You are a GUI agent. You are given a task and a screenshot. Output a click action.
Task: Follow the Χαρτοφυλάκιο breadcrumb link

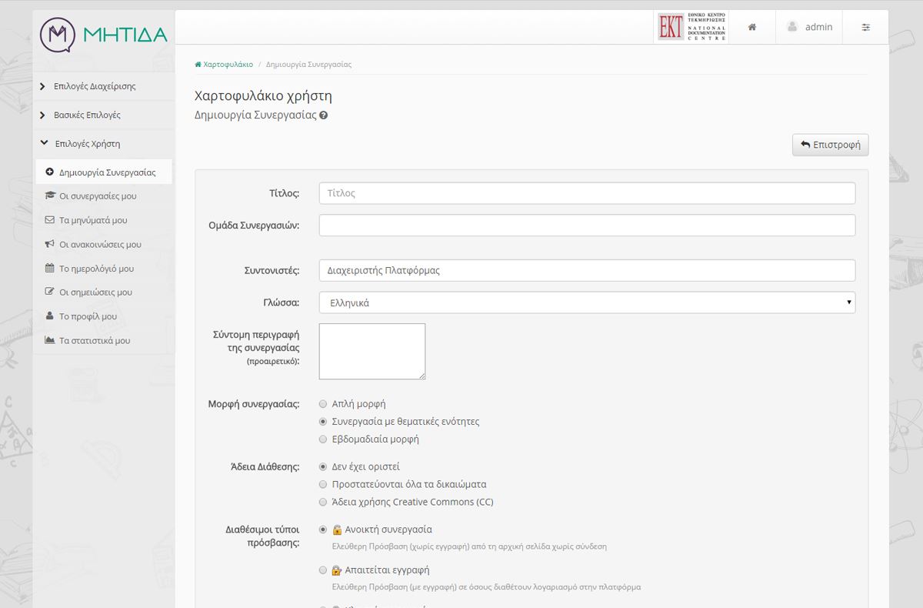[x=228, y=65]
